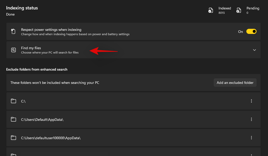The width and height of the screenshot is (268, 156).
Task: Click the Find my files title
Action: click(31, 48)
